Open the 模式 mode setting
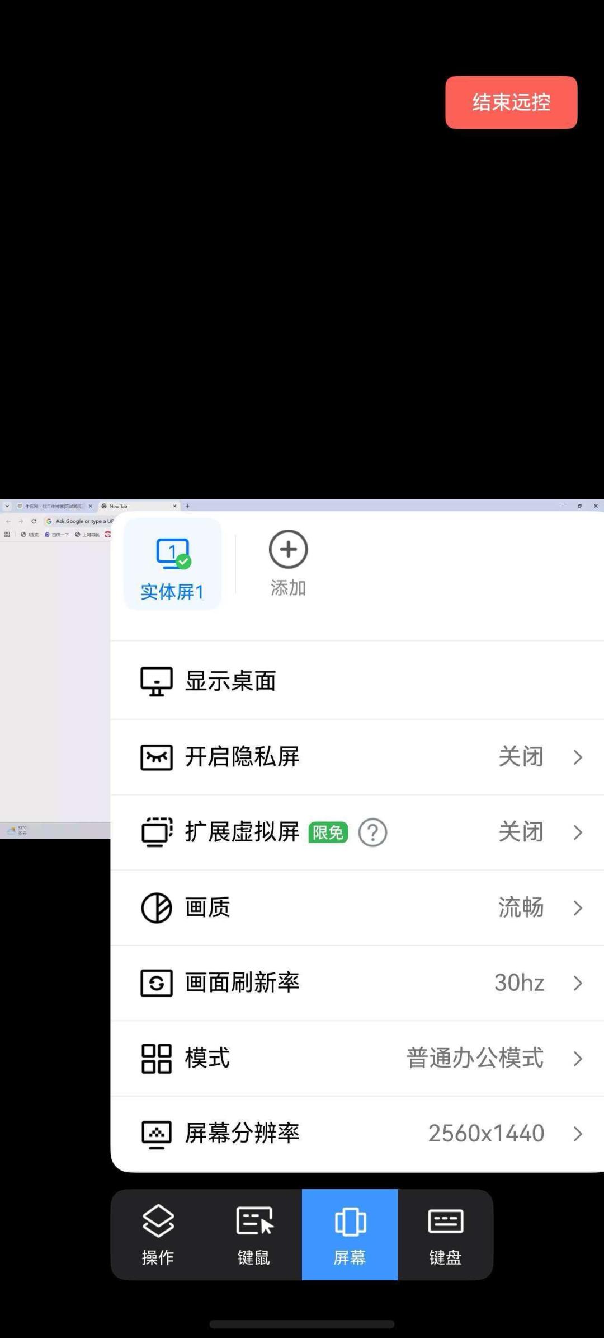This screenshot has width=604, height=1338. 357,1058
